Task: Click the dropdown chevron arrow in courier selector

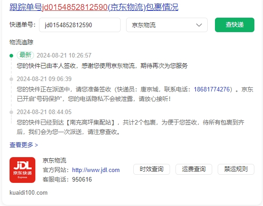Action: [199, 25]
